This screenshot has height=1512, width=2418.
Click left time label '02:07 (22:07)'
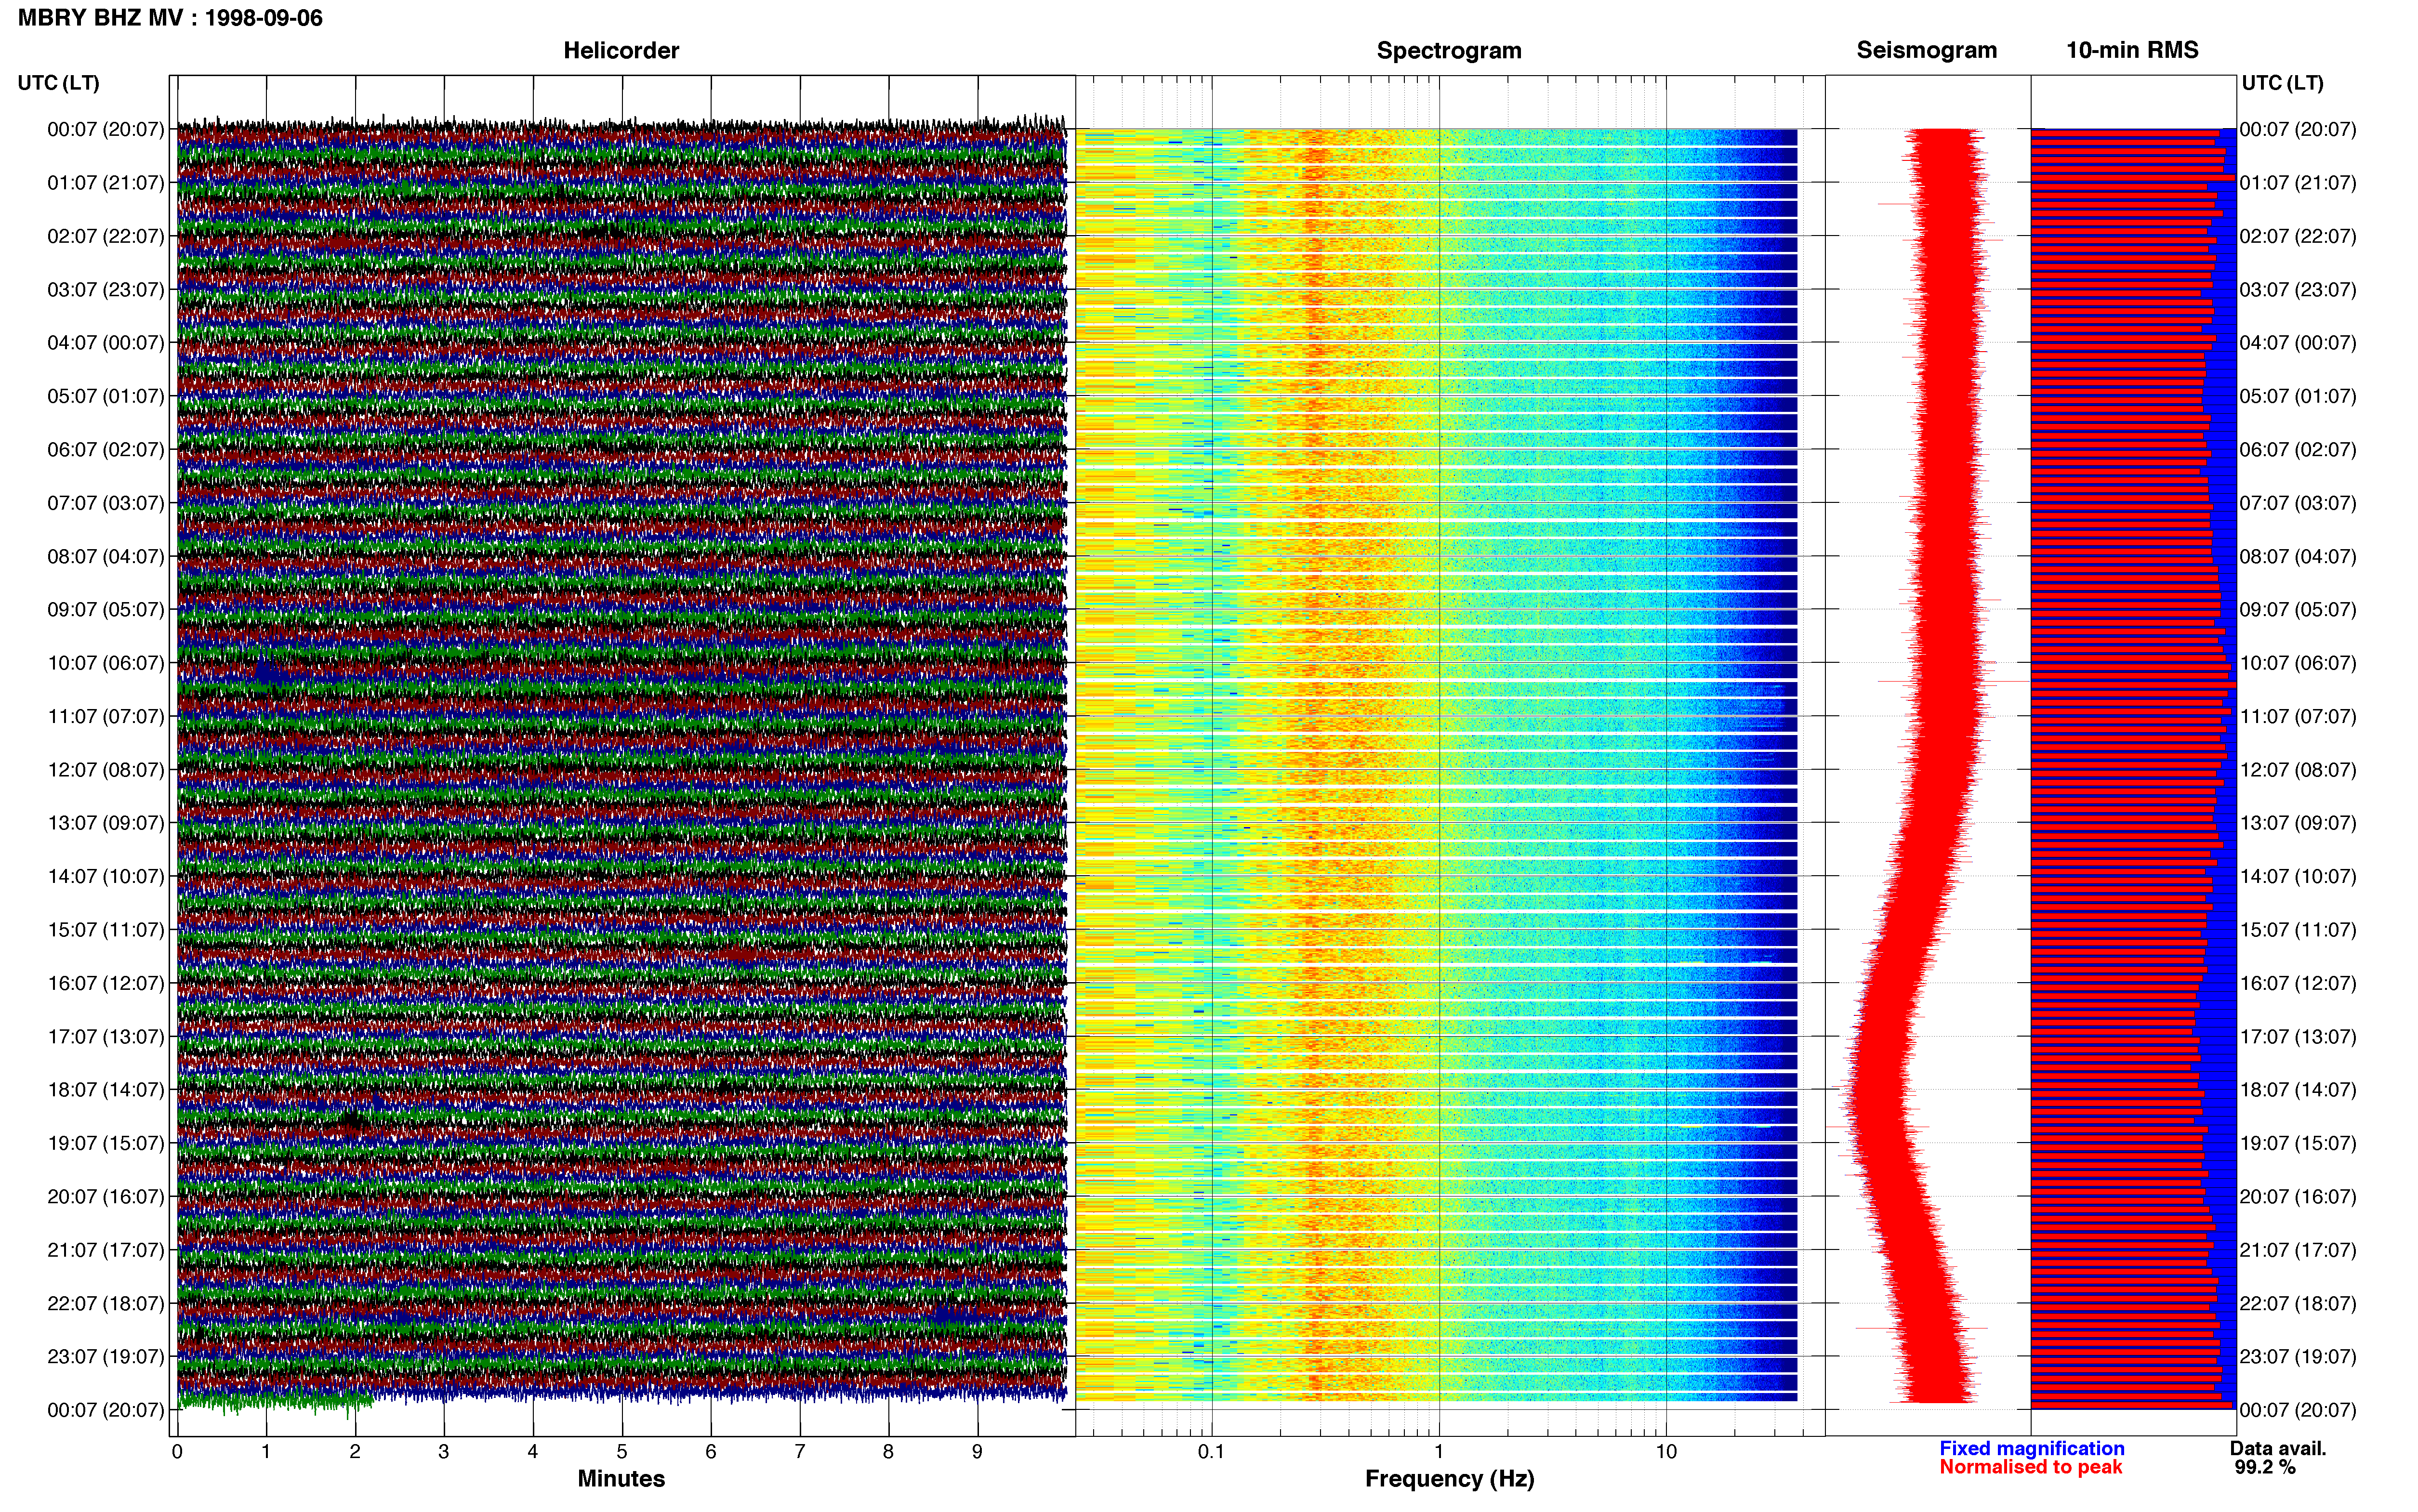click(105, 236)
